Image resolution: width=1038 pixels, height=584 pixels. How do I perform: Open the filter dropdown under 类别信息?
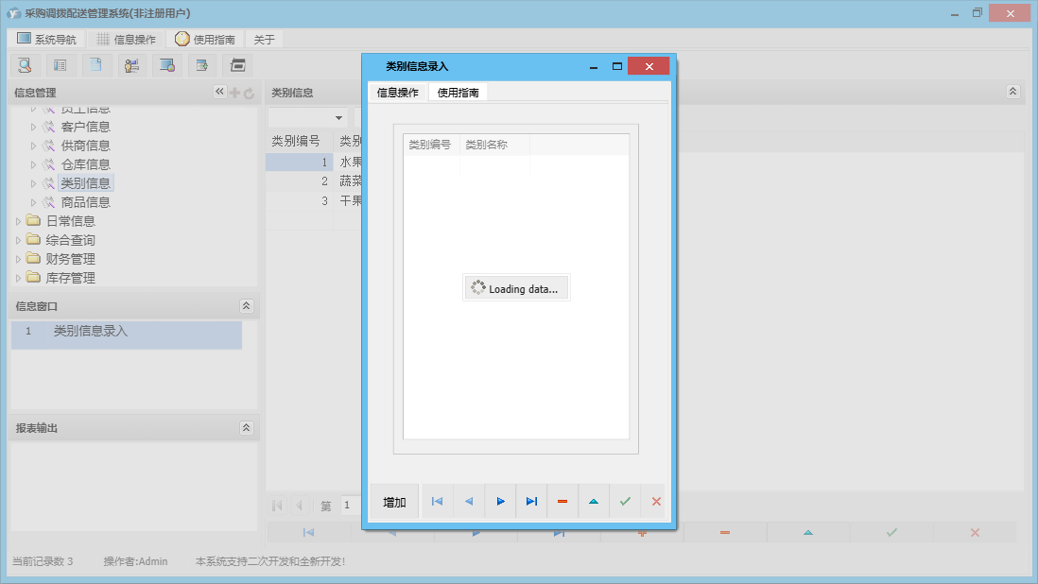click(339, 118)
